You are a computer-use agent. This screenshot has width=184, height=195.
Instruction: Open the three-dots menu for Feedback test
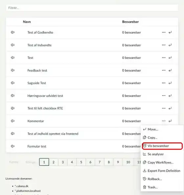click(164, 70)
